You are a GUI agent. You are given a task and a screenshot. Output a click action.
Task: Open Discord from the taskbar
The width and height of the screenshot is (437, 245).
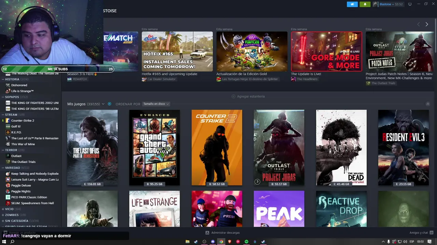213,242
